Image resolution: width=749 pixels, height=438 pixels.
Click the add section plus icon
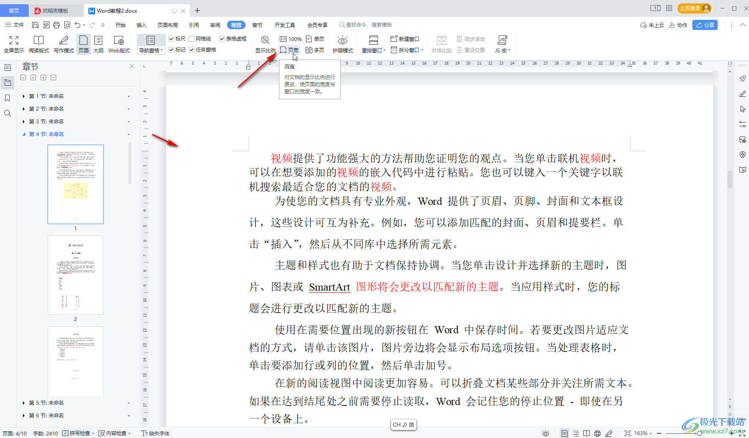(x=44, y=77)
